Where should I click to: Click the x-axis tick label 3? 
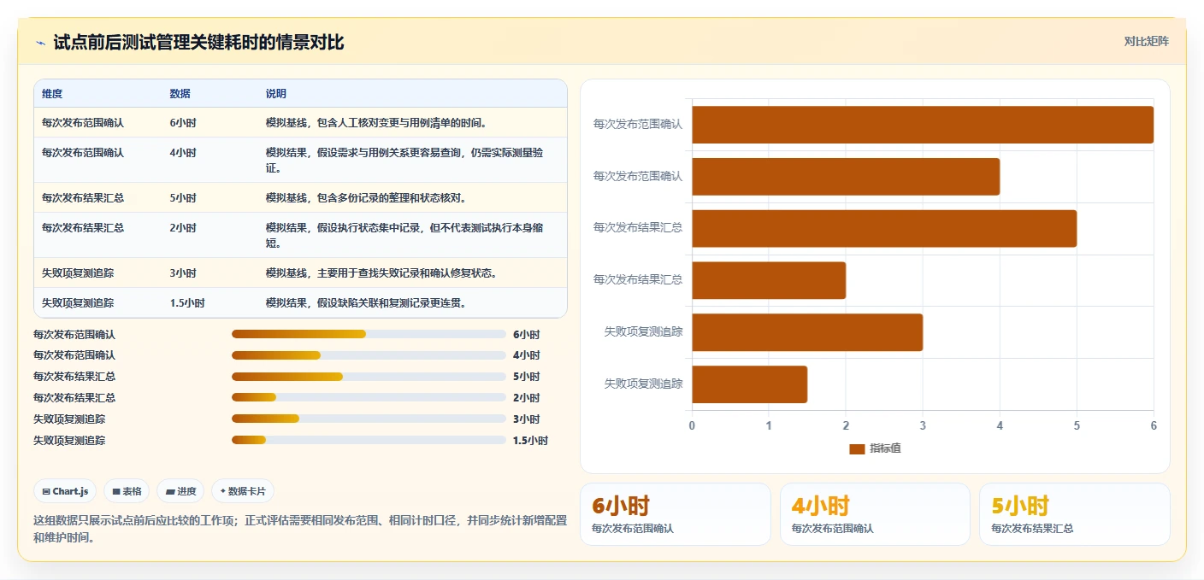[x=923, y=425]
